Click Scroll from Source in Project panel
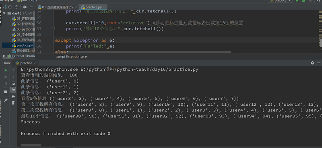 pos(10,7)
